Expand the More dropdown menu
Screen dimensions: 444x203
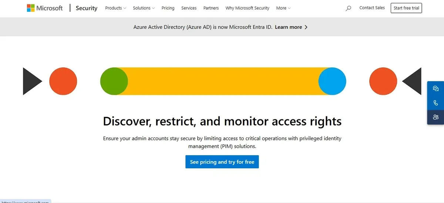pos(283,8)
